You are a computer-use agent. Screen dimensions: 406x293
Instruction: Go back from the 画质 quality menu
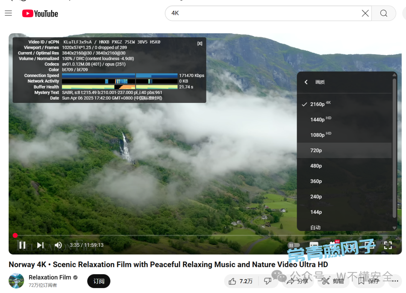pyautogui.click(x=306, y=82)
